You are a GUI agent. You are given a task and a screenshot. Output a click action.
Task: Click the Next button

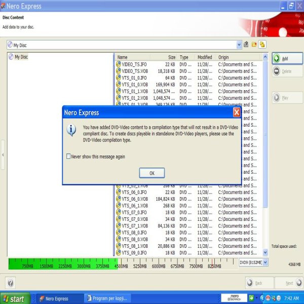[289, 283]
